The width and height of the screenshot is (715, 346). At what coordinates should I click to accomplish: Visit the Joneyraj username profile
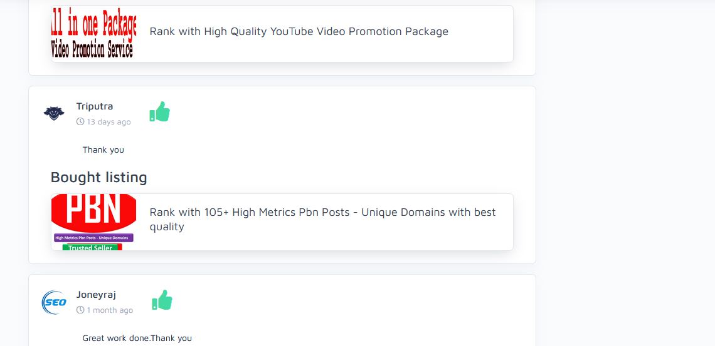[x=96, y=295]
